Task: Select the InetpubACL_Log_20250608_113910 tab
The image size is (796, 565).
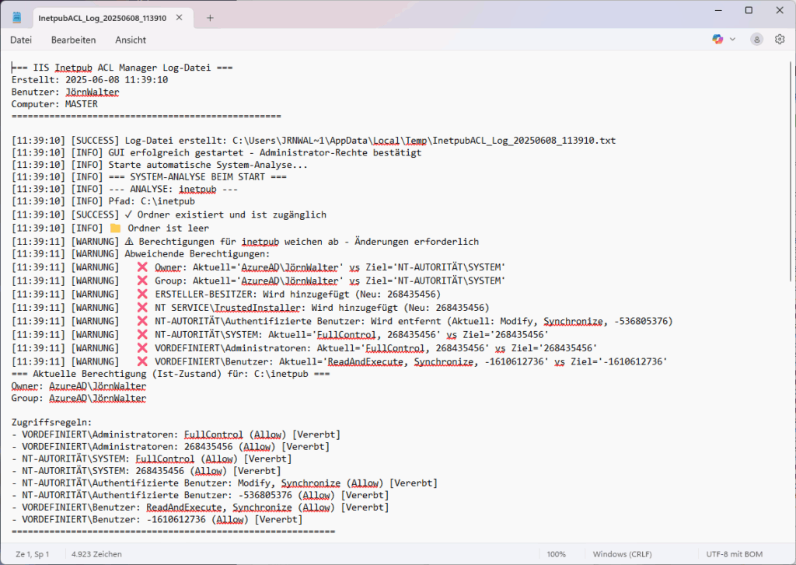Action: 103,18
